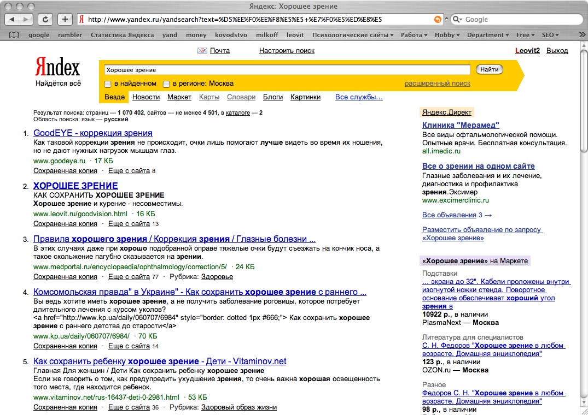Open the 'Карты' tab
Viewport: 588px width, 415px height.
pos(209,97)
